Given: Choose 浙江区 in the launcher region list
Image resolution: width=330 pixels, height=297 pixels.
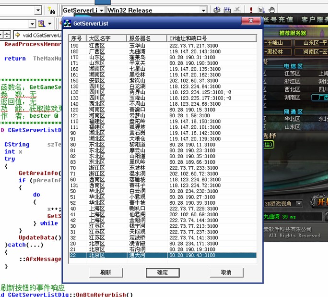Looking at the screenshot, I should click(292, 81).
